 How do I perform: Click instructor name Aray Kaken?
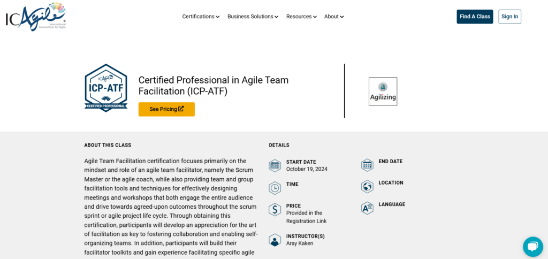click(x=300, y=243)
